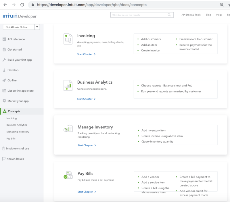The height and width of the screenshot is (202, 230).
Task: Click the search magnifier in the search box
Action: (x=169, y=15)
